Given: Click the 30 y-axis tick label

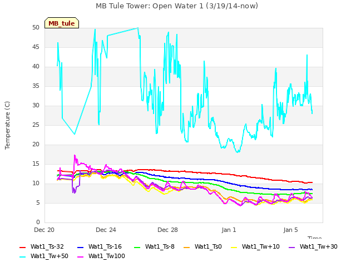Looking at the screenshot, I should coord(36,106).
